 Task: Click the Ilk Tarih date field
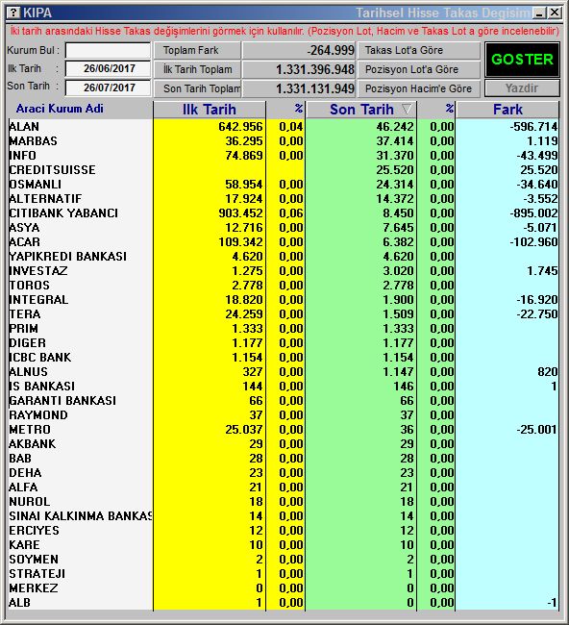(x=108, y=68)
